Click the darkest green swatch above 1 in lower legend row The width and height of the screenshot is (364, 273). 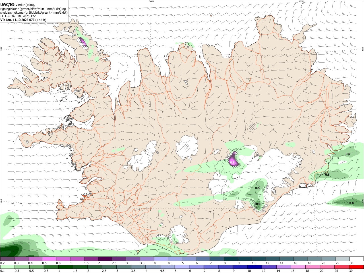point(66,267)
